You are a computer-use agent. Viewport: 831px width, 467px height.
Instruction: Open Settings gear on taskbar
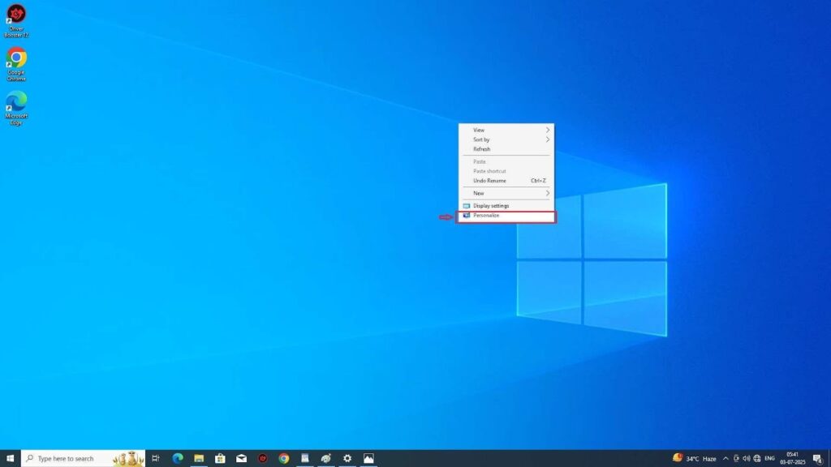tap(347, 458)
